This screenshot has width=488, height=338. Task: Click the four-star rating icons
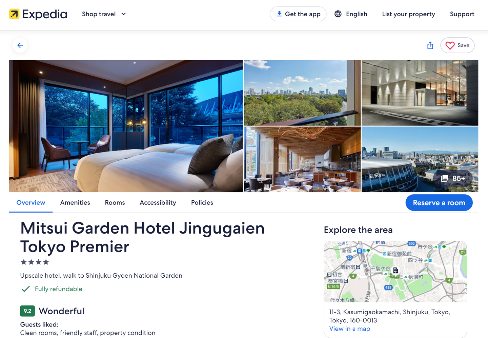35,262
